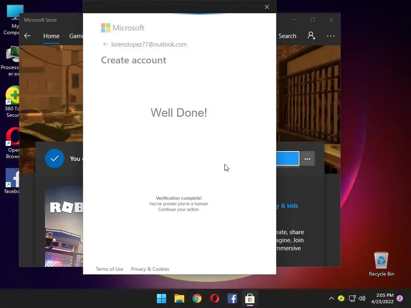Select the 360 Total Security desktop shortcut
This screenshot has height=308, width=411.
(x=12, y=101)
